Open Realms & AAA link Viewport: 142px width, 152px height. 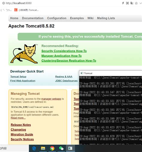click(x=64, y=77)
